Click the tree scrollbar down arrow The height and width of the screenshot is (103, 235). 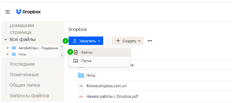(62, 56)
